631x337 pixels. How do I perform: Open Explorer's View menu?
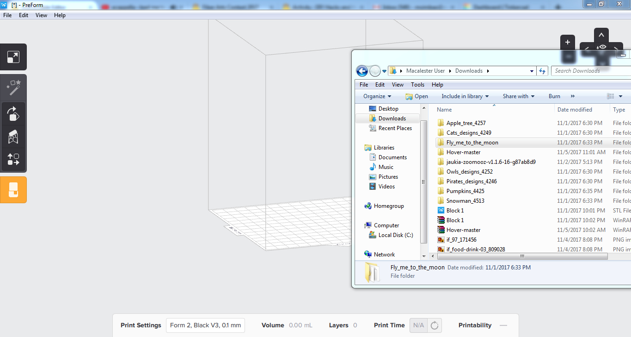point(398,85)
